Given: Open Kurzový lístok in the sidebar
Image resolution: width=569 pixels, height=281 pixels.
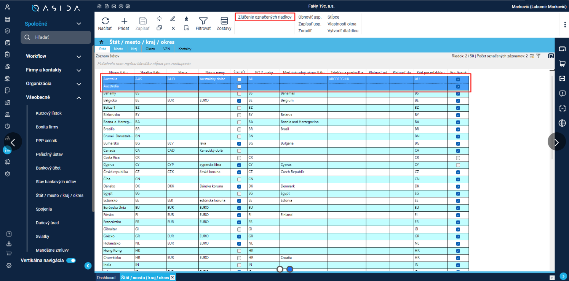Looking at the screenshot, I should [49, 113].
